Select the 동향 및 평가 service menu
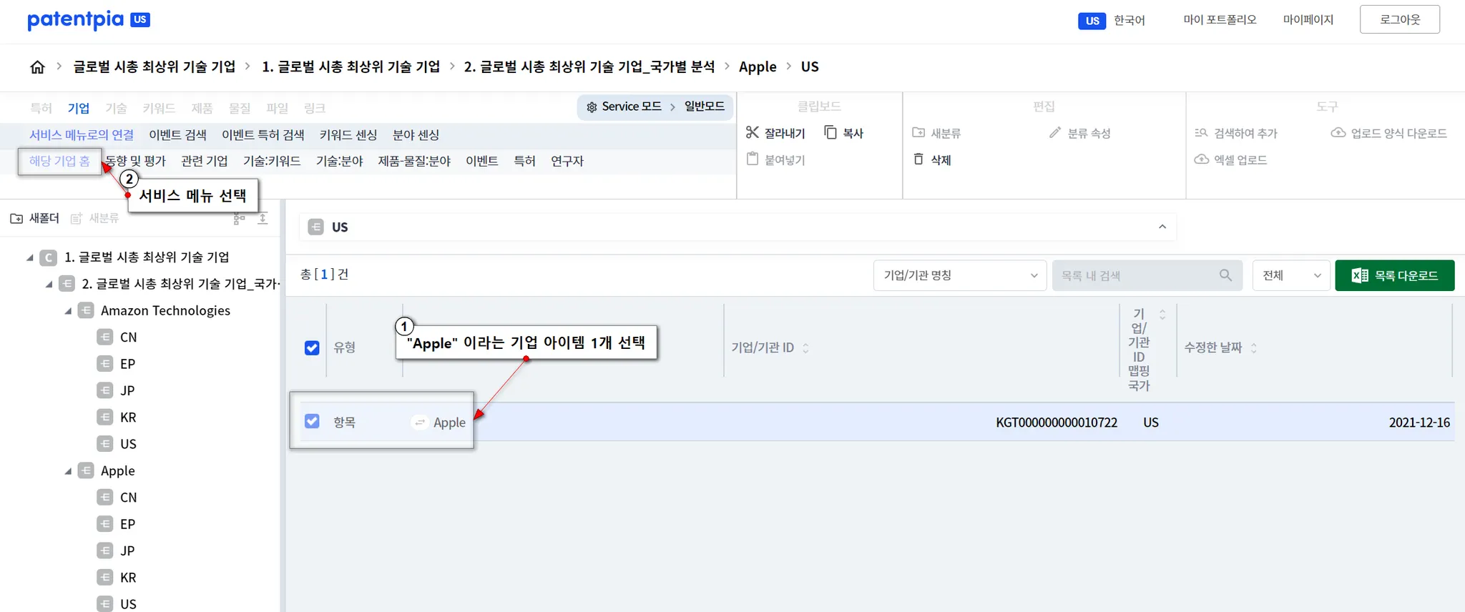The height and width of the screenshot is (612, 1465). 136,161
